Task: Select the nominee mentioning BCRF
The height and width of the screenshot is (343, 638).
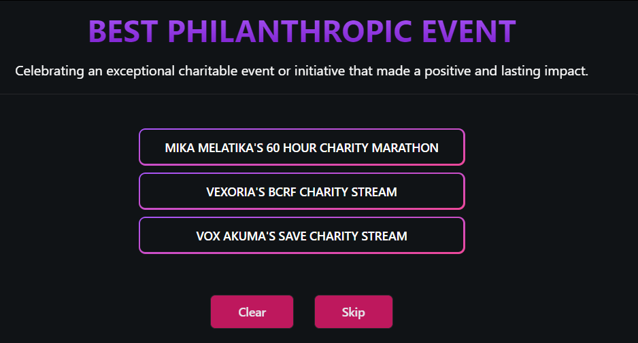Action: pos(301,192)
